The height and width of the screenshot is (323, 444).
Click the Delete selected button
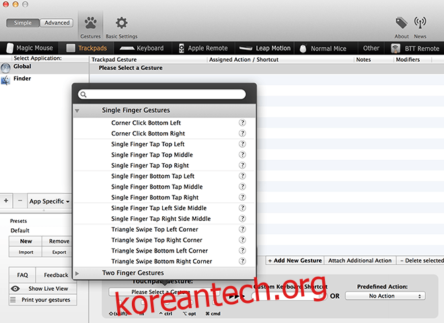[420, 261]
